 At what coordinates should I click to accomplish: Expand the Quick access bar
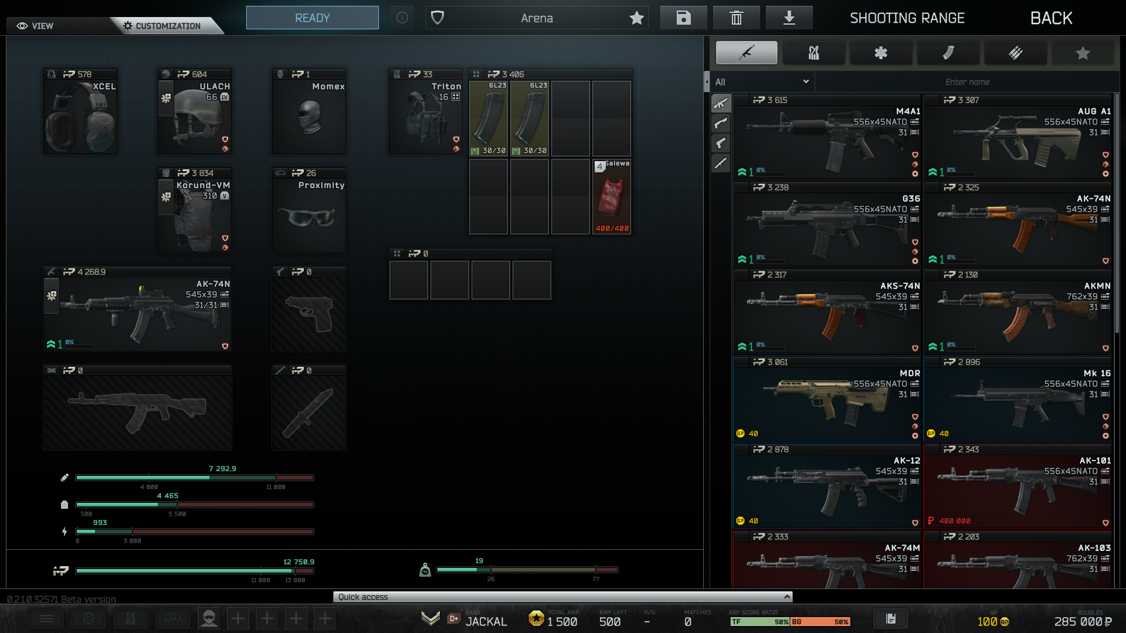coord(563,597)
